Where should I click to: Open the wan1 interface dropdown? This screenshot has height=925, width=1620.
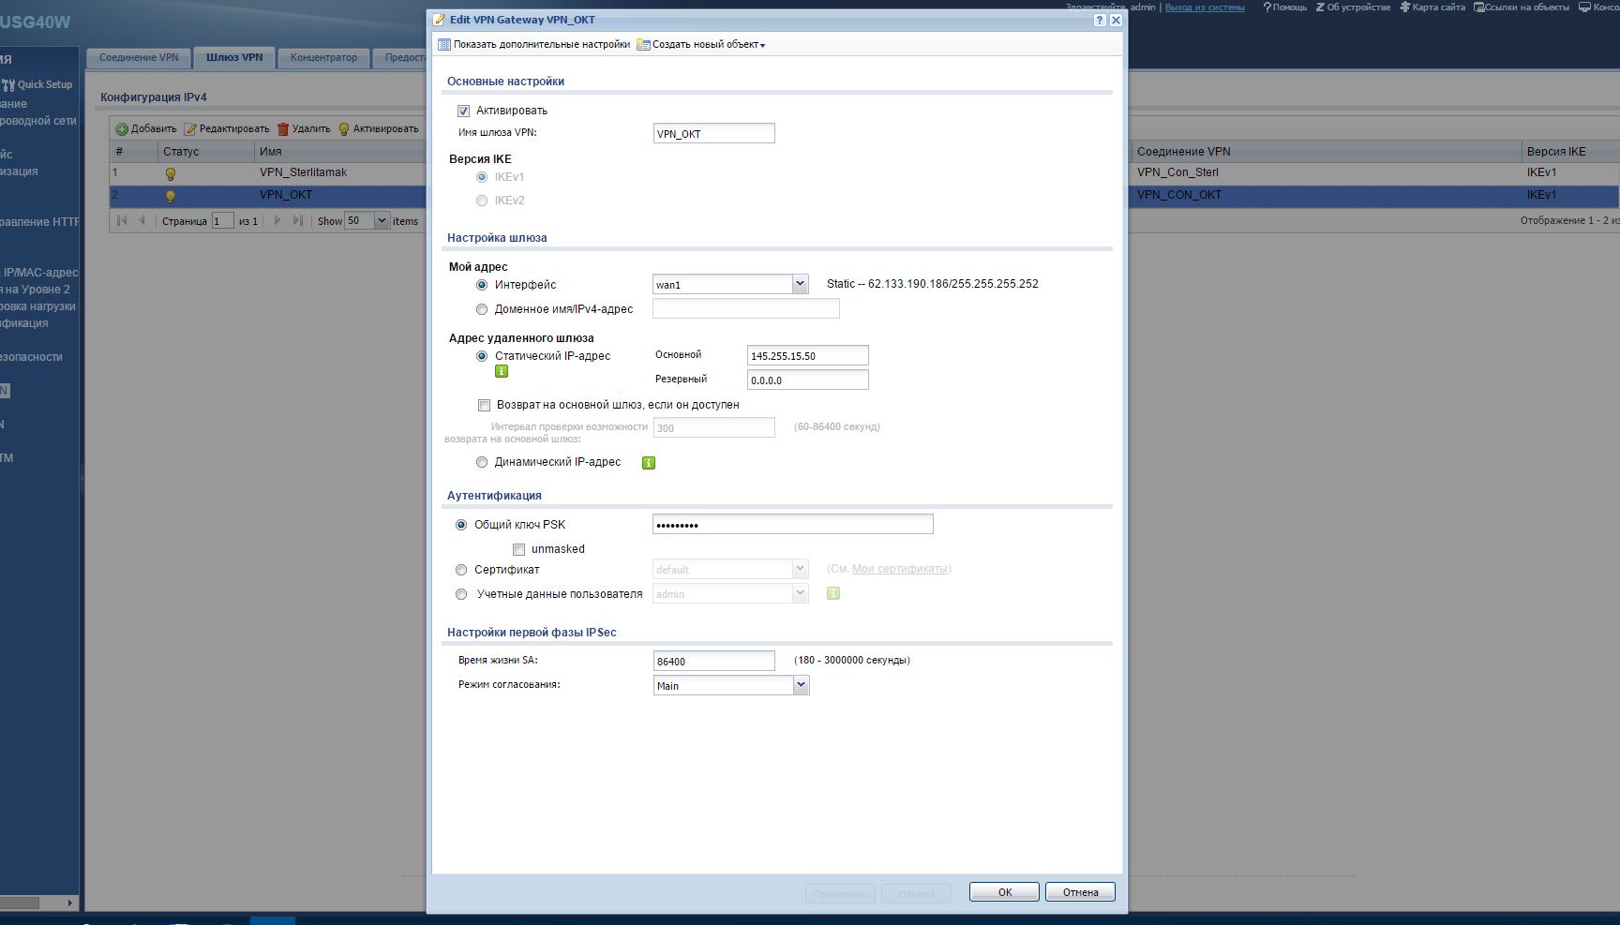(800, 284)
